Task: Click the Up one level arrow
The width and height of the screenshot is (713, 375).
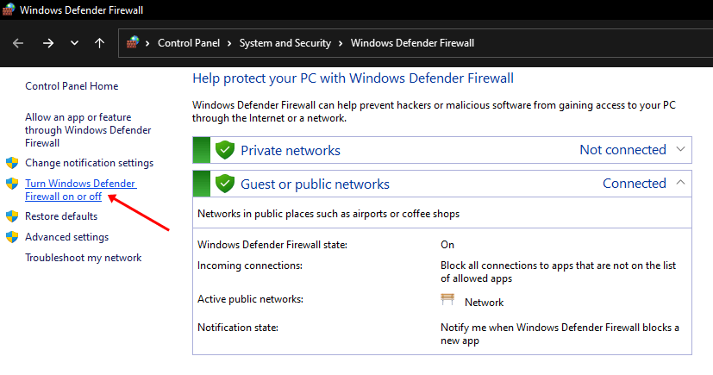Action: pyautogui.click(x=100, y=43)
